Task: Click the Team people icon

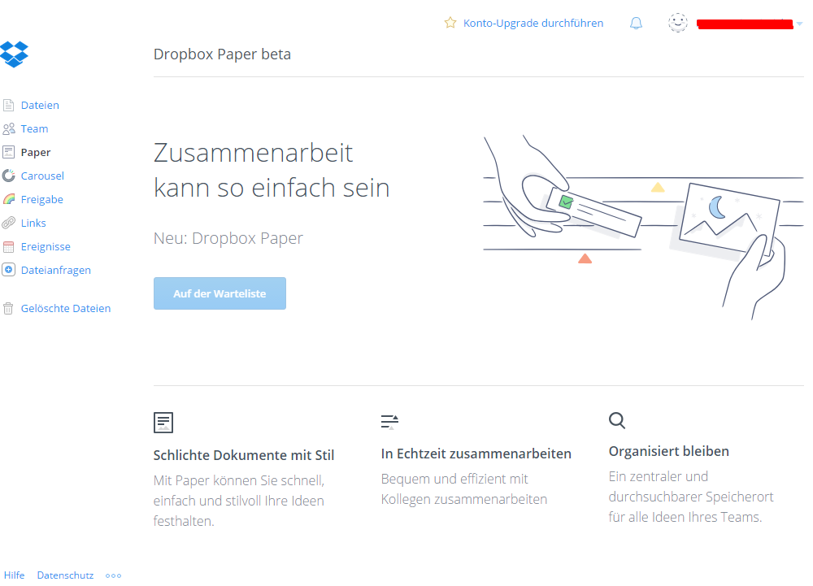Action: [x=9, y=128]
